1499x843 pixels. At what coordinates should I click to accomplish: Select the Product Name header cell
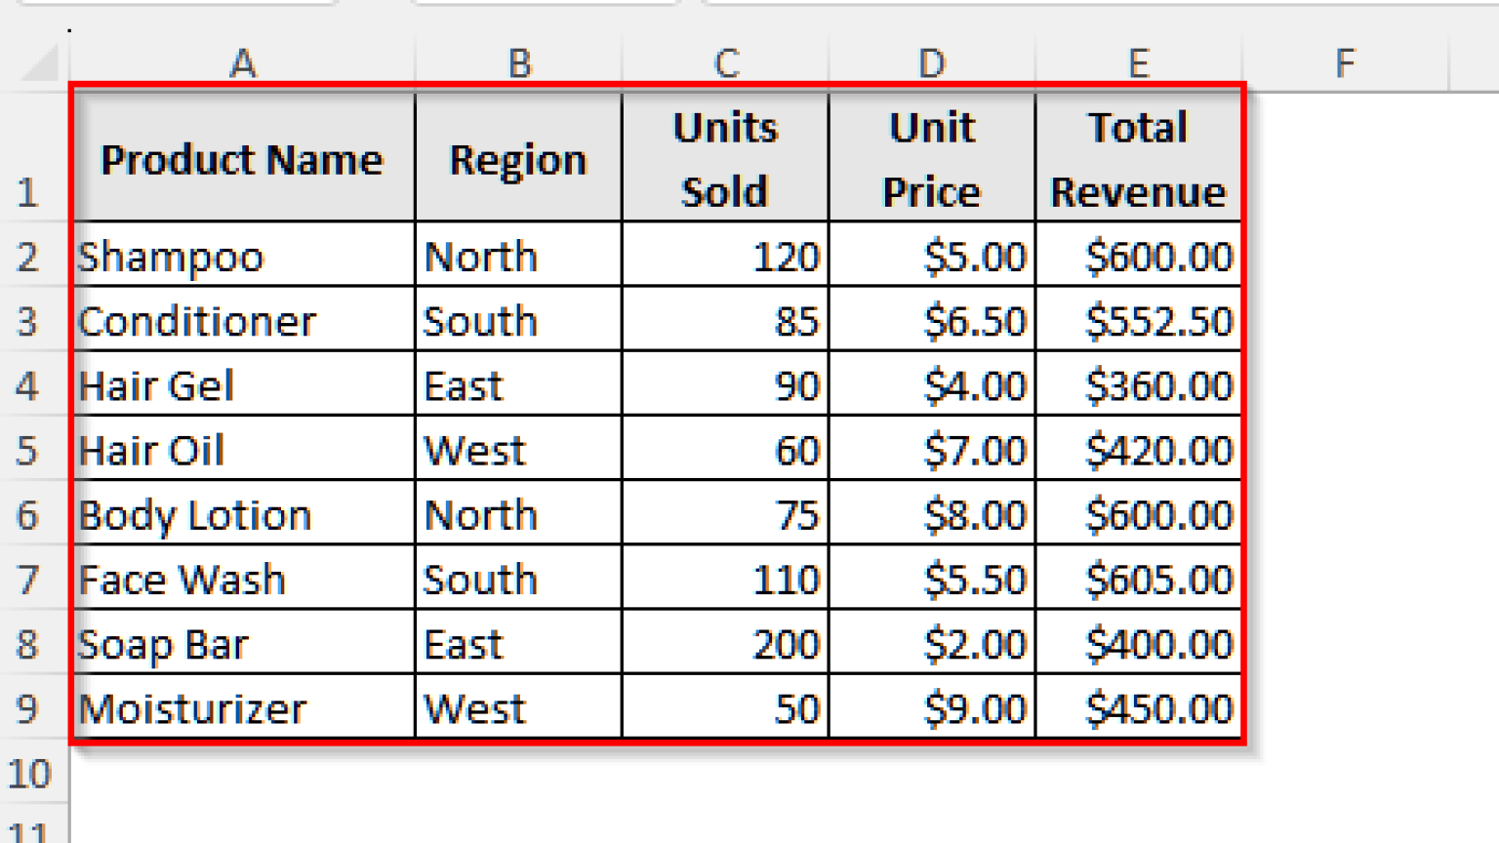[x=242, y=159]
